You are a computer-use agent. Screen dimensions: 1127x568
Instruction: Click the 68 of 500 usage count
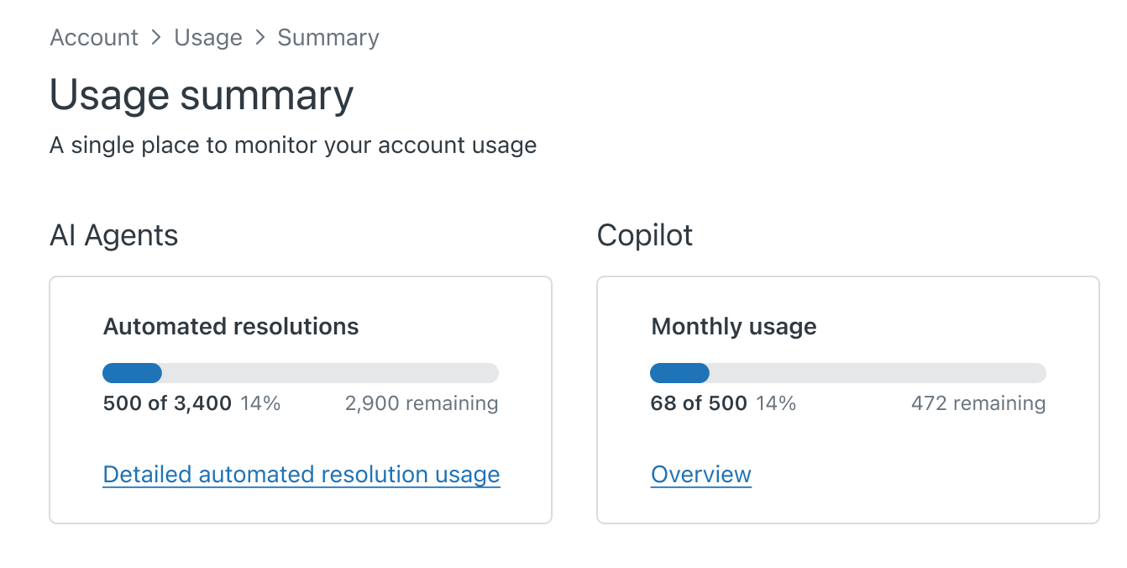coord(699,404)
